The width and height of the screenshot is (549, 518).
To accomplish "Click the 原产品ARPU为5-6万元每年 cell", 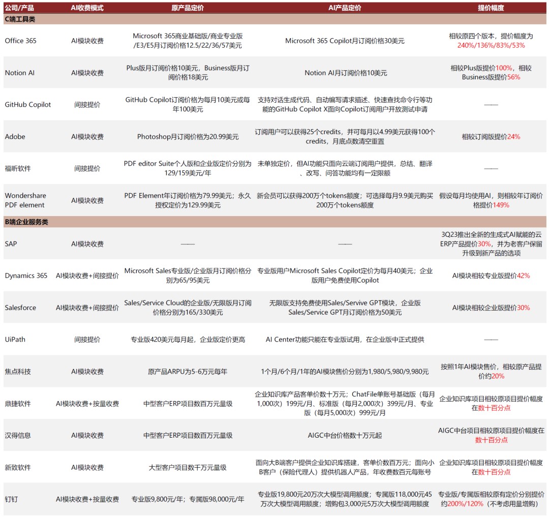I will pyautogui.click(x=188, y=372).
